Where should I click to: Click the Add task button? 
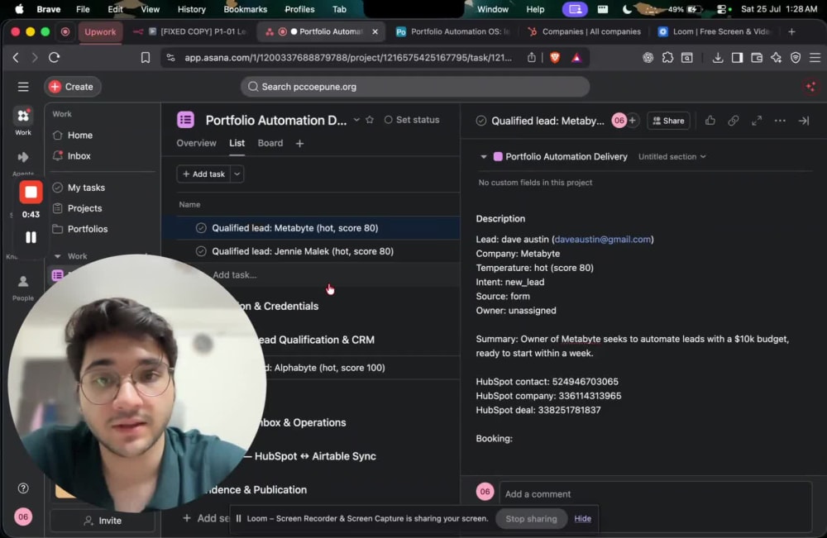tap(203, 174)
